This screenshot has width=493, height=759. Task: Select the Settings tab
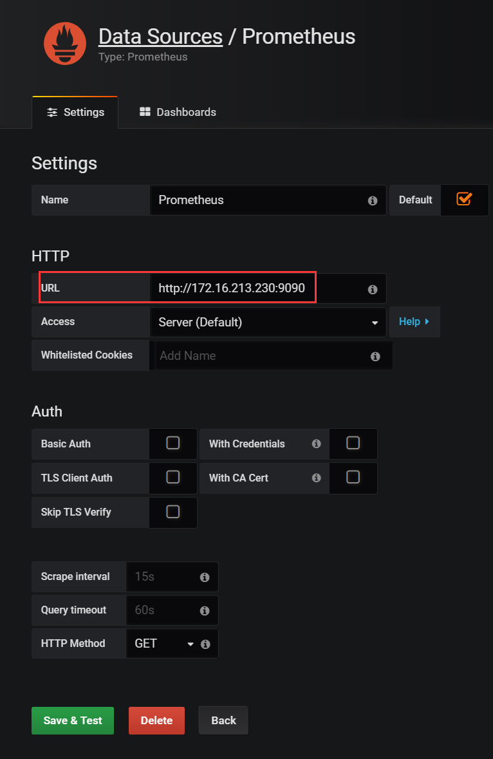75,112
